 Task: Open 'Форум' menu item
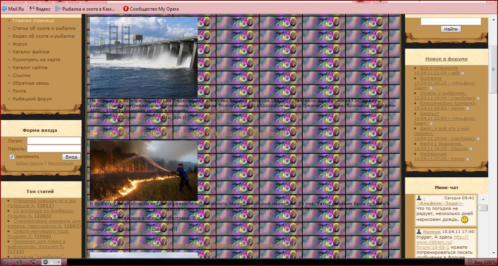pos(20,44)
